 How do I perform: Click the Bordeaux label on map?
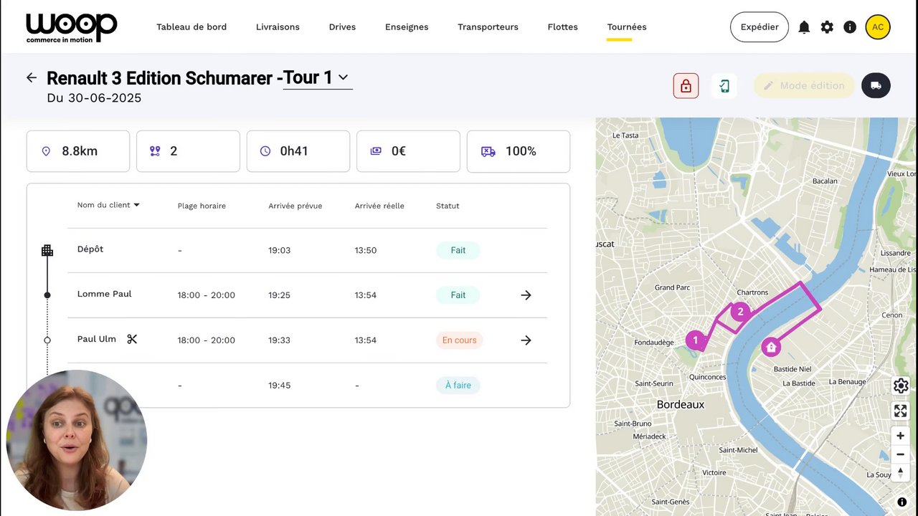coord(681,405)
